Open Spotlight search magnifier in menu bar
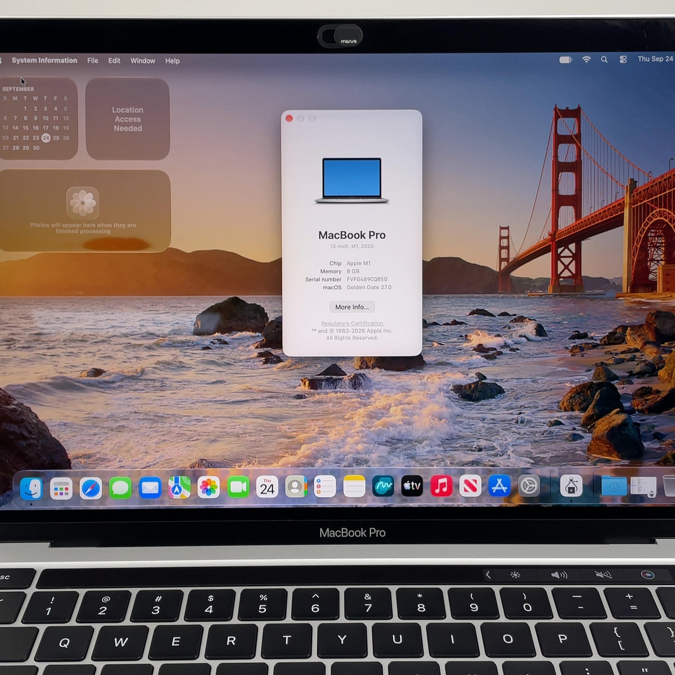This screenshot has width=675, height=675. [604, 59]
